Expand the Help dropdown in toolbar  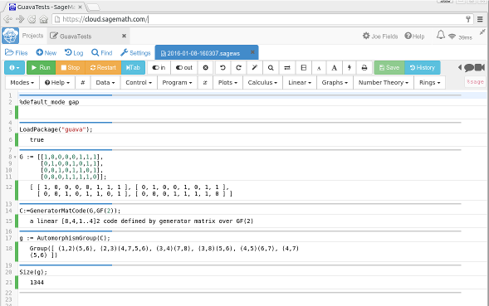click(57, 83)
